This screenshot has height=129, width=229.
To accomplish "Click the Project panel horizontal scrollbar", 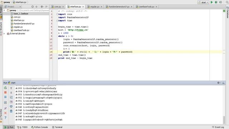I will coord(17,80).
